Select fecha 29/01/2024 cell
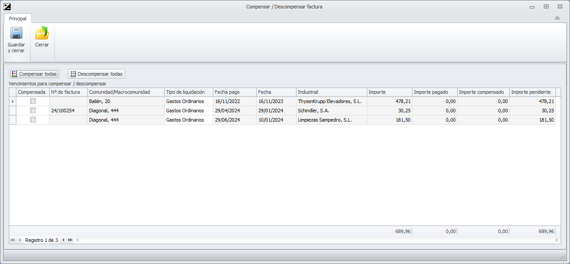The width and height of the screenshot is (570, 264). [276, 111]
